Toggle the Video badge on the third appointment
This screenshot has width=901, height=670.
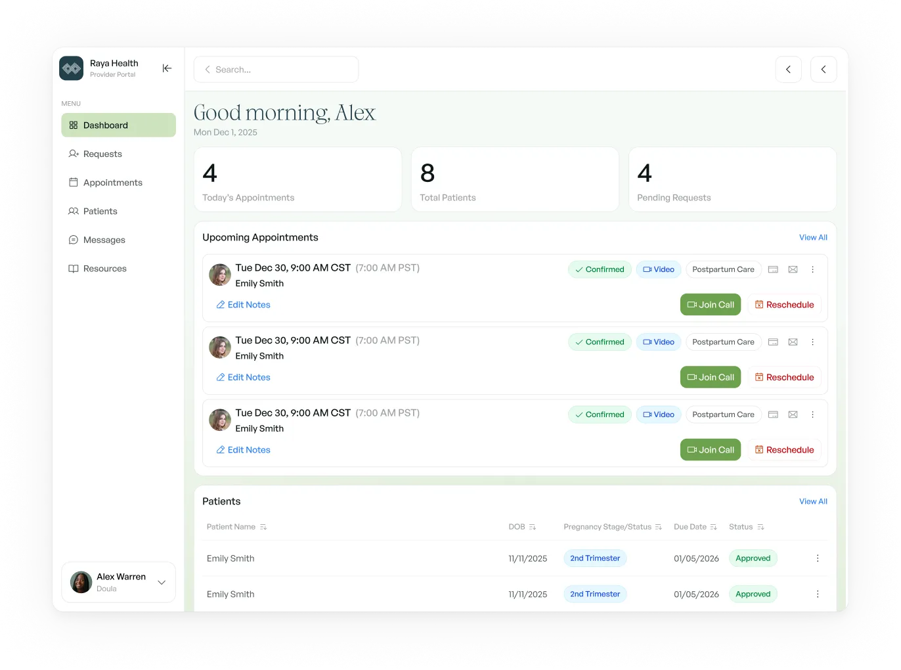658,414
